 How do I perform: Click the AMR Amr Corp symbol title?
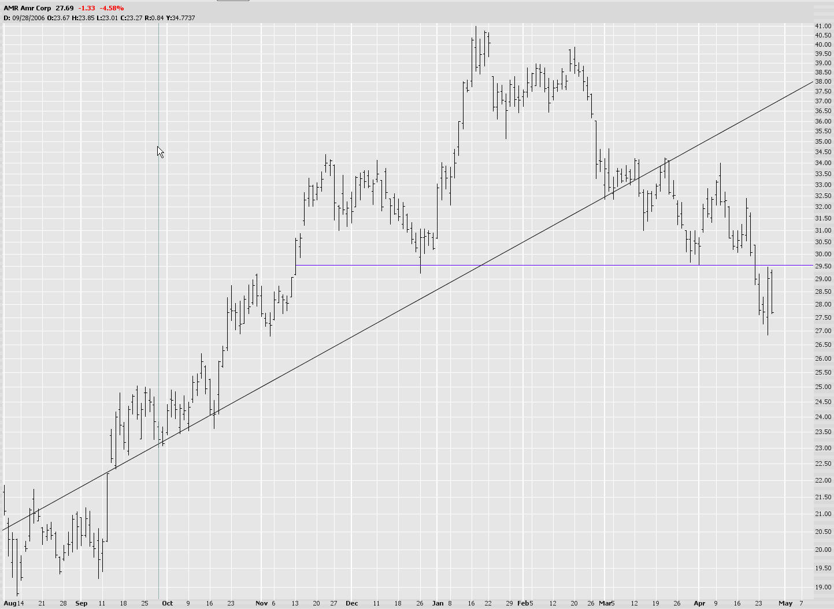click(27, 8)
